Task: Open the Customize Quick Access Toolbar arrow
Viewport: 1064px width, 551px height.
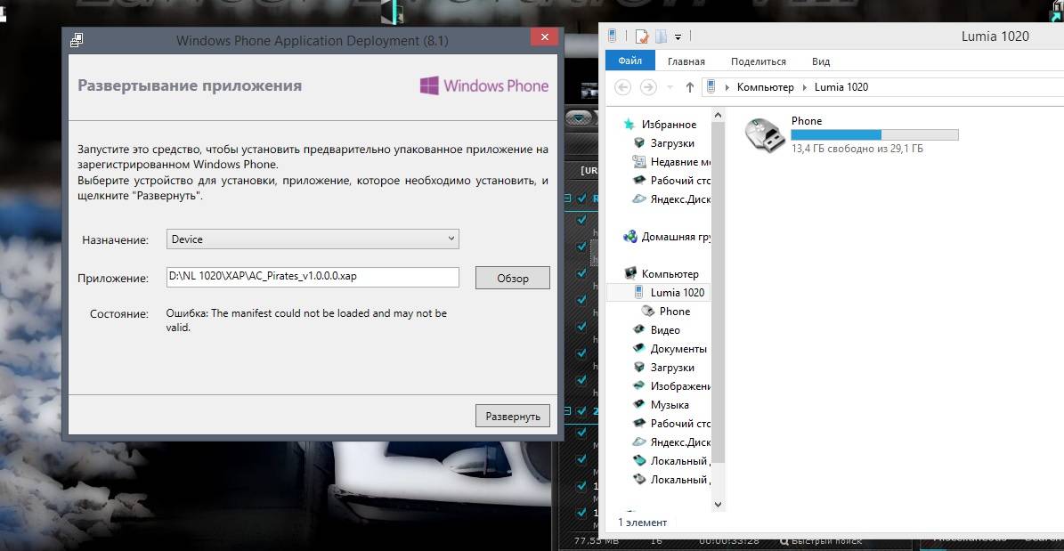Action: point(678,37)
